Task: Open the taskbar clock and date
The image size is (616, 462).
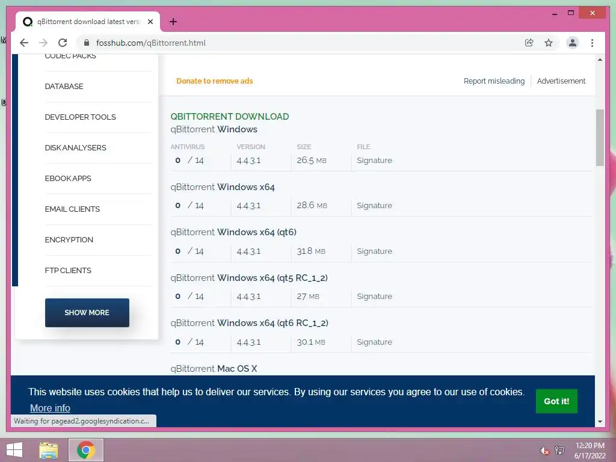Action: pos(590,451)
